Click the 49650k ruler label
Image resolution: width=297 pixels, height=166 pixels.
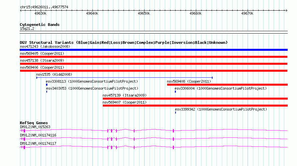coord(144,13)
